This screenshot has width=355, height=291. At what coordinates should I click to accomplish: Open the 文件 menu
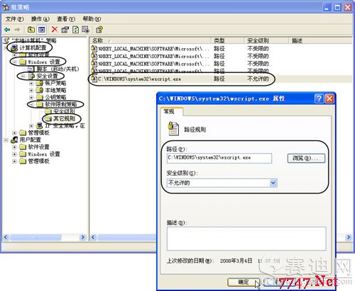[x=14, y=19]
